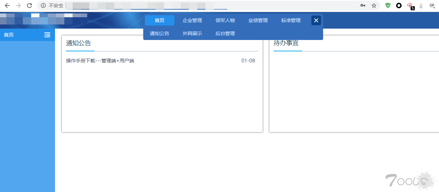Open the green shield extension icon

pos(388,6)
